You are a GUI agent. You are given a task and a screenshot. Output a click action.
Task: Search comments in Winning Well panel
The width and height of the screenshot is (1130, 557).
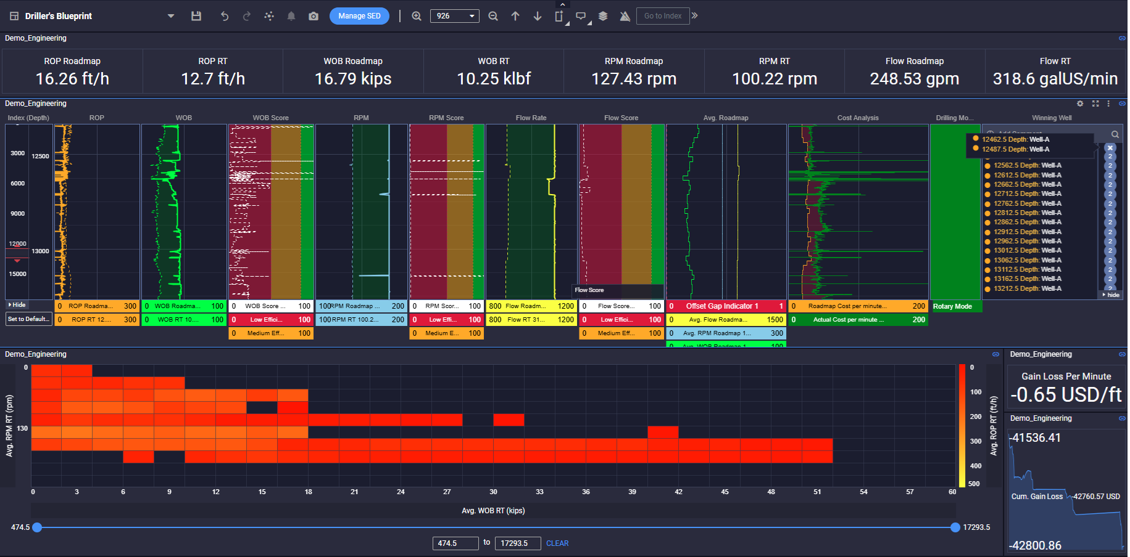tap(1115, 134)
